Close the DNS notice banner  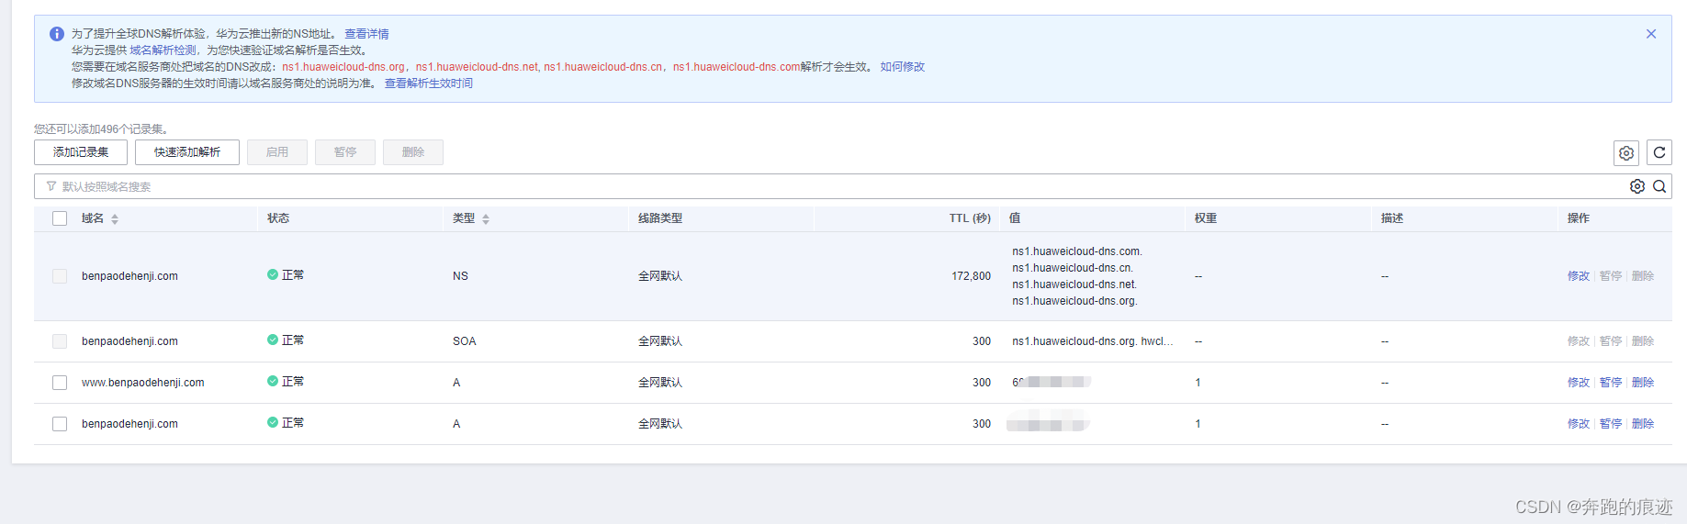pyautogui.click(x=1650, y=34)
